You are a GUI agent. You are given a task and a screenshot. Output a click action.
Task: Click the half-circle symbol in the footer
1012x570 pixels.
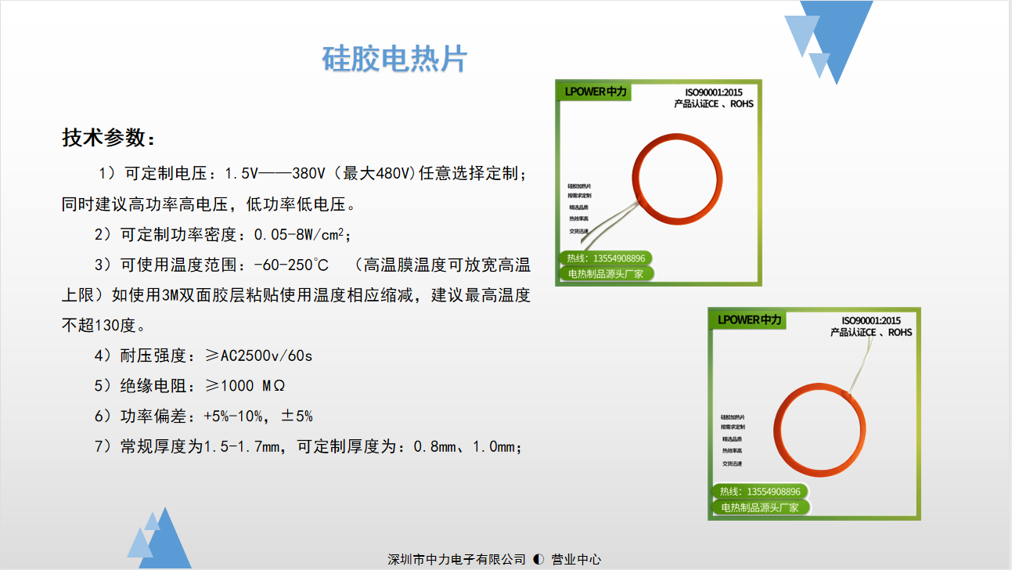pyautogui.click(x=538, y=559)
